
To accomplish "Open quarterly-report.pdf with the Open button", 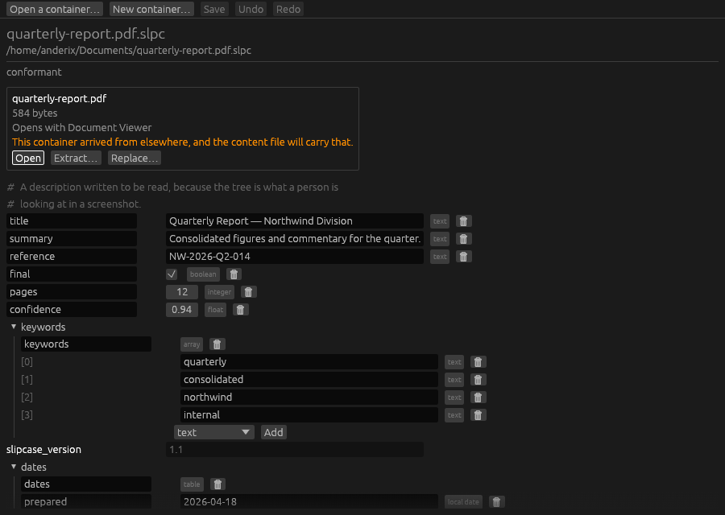I will click(x=28, y=158).
